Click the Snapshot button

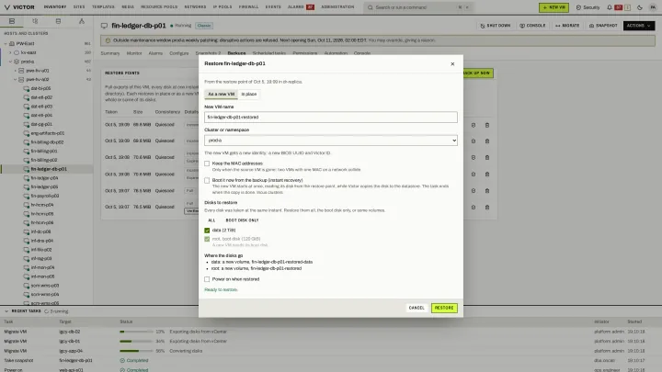603,26
